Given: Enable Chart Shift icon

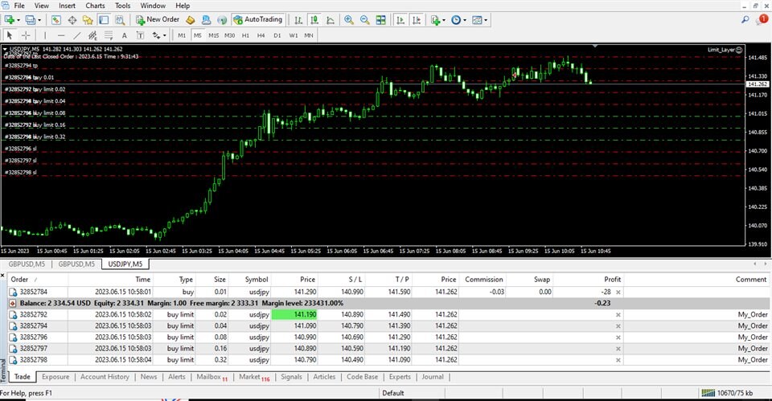Looking at the screenshot, I should pos(417,20).
